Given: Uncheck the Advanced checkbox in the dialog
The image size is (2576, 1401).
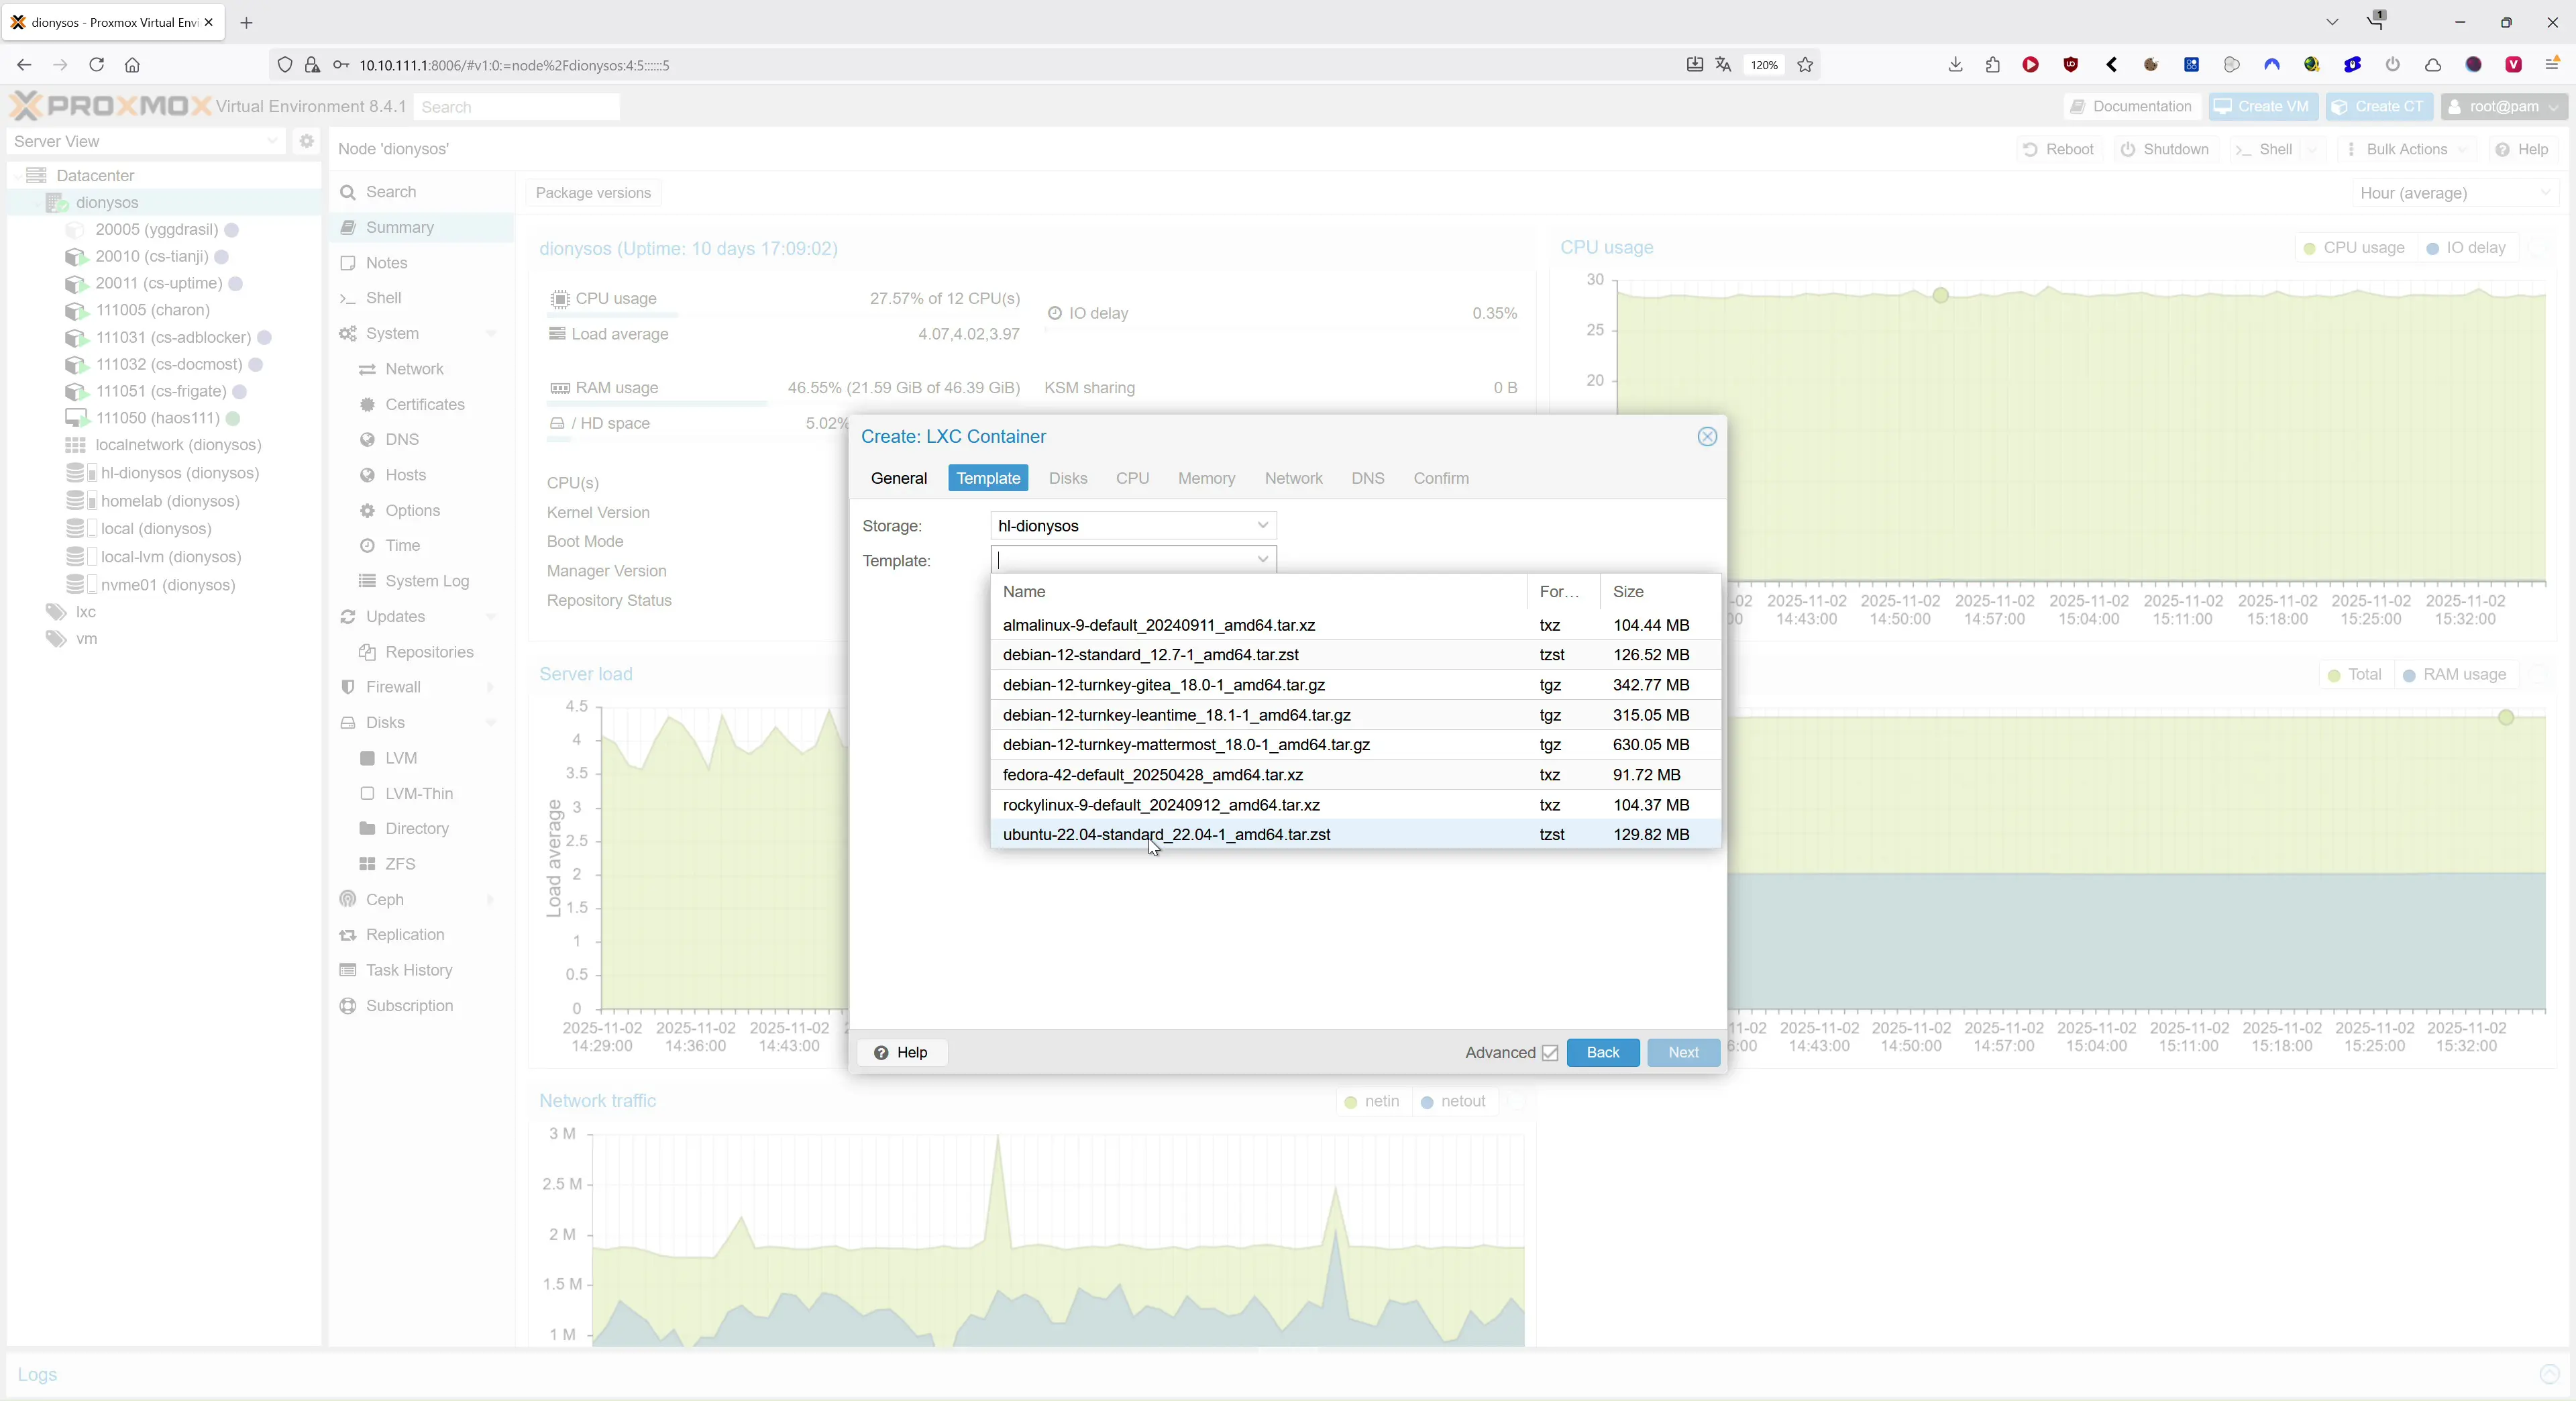Looking at the screenshot, I should (x=1551, y=1053).
